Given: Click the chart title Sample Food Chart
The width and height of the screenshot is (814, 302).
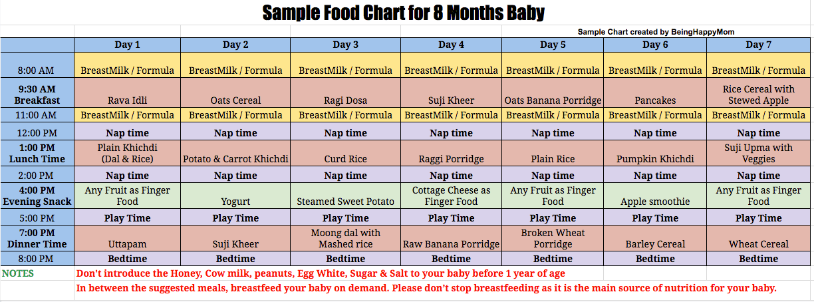Looking at the screenshot, I should pos(403,13).
